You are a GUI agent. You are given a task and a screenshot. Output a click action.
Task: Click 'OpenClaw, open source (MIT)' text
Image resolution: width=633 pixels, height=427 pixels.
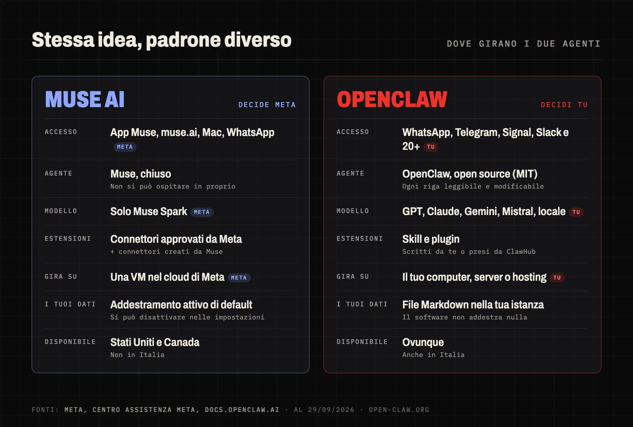pos(470,174)
